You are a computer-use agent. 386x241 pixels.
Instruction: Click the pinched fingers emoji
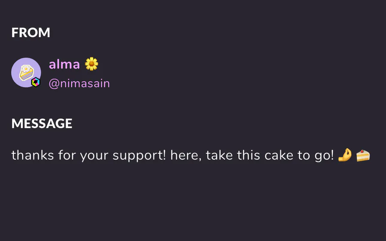click(345, 155)
